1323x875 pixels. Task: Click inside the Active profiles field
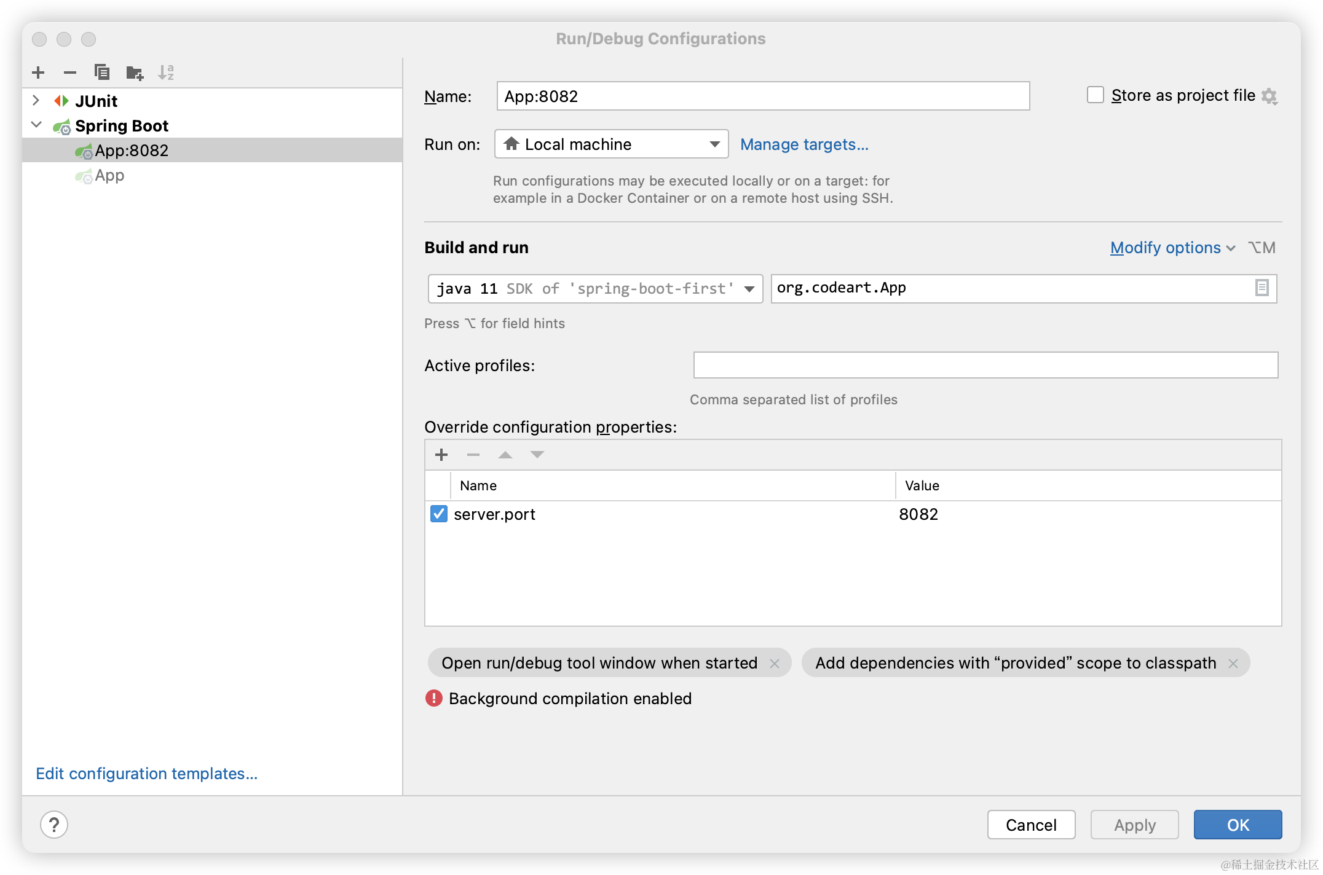pos(985,365)
